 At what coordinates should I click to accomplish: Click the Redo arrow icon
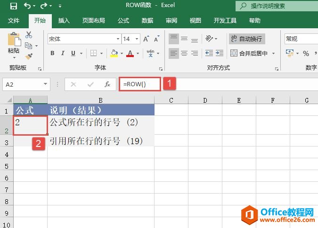tap(43, 6)
